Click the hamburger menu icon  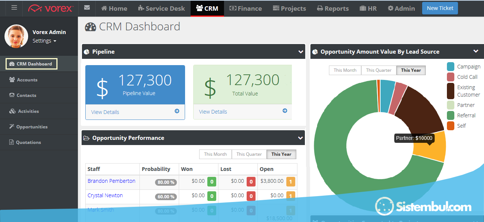tap(14, 8)
